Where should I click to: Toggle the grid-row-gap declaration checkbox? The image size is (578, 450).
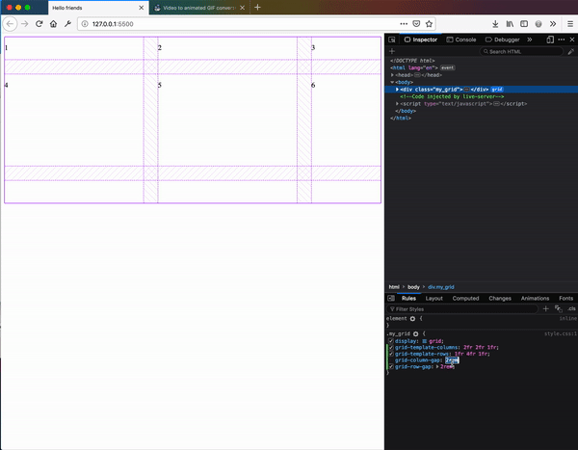[390, 366]
